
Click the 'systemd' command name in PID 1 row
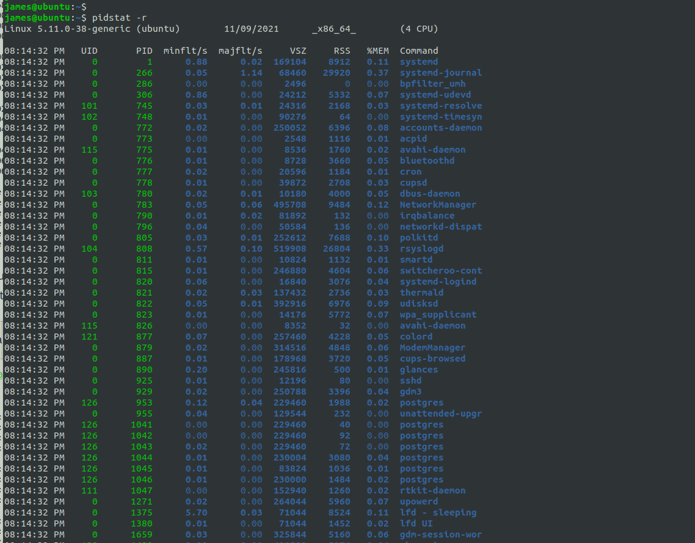tap(419, 62)
